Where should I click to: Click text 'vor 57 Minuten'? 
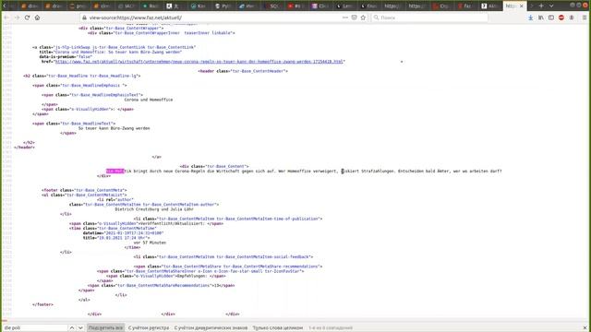150,243
